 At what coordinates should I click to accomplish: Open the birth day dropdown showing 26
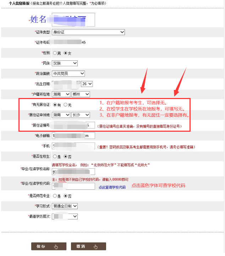click(x=87, y=84)
